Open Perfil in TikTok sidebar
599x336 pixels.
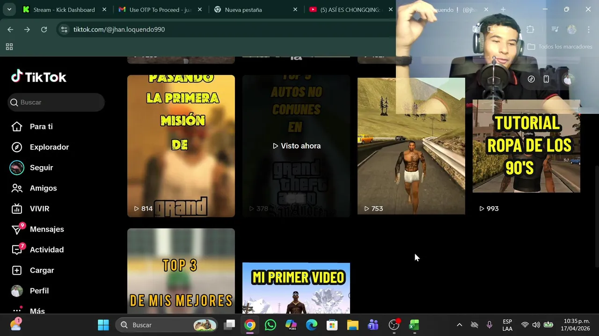[x=30, y=291]
